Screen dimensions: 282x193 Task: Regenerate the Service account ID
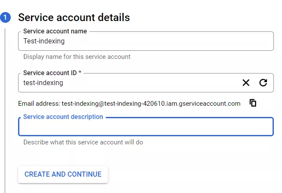pyautogui.click(x=263, y=83)
